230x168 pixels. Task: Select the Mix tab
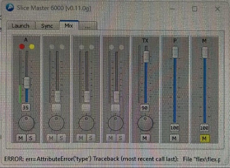click(69, 26)
